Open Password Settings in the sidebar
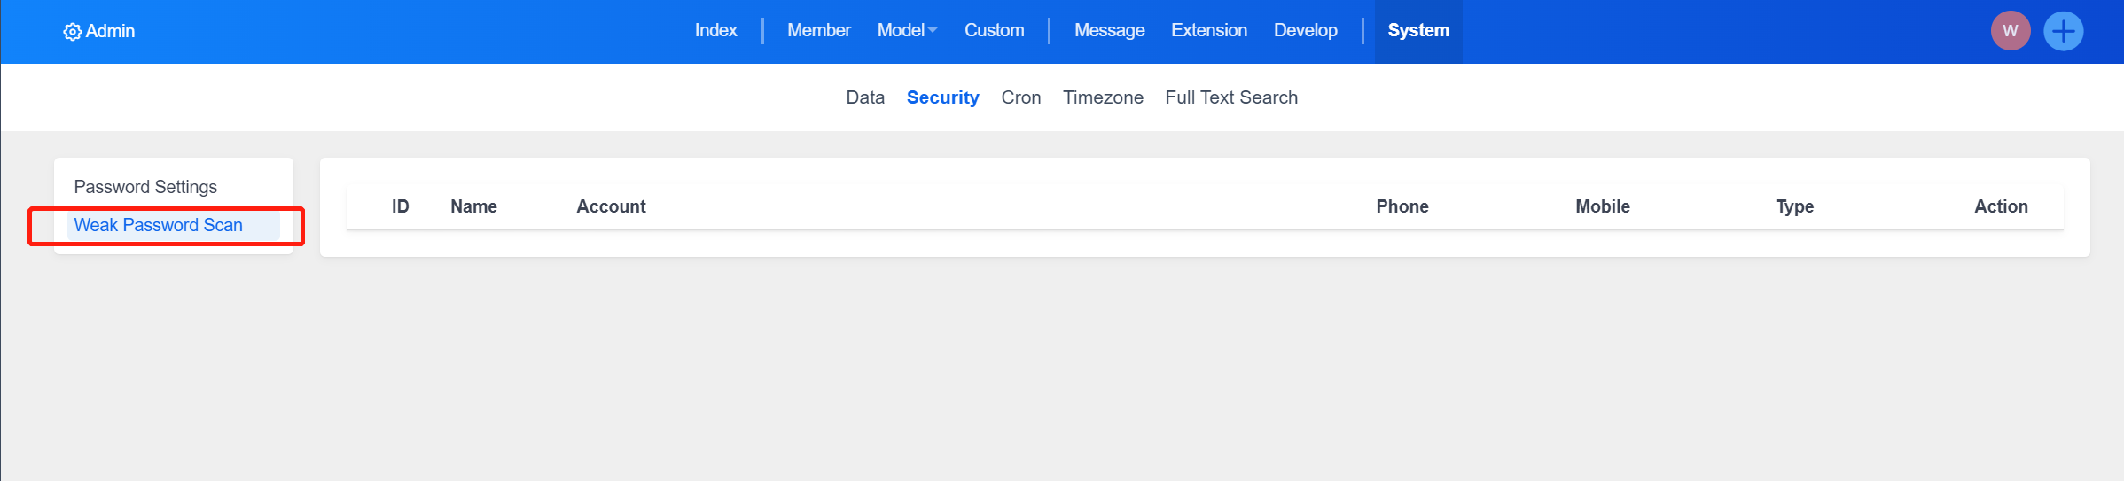 click(145, 187)
